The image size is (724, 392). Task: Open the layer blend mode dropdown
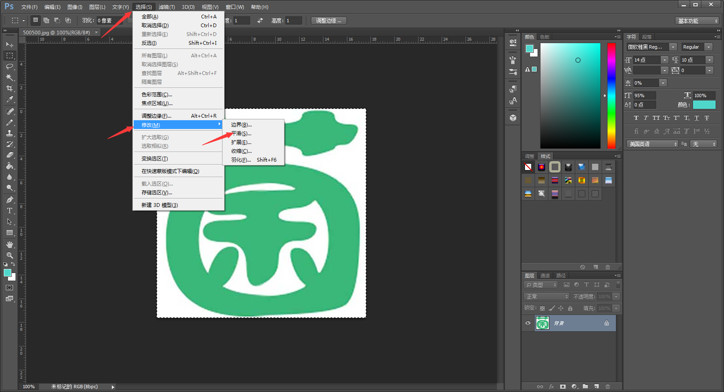tap(547, 297)
